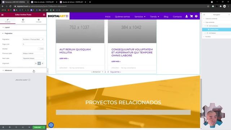The width and height of the screenshot is (231, 130).
Task: Click the user account icon in header
Action: (187, 16)
